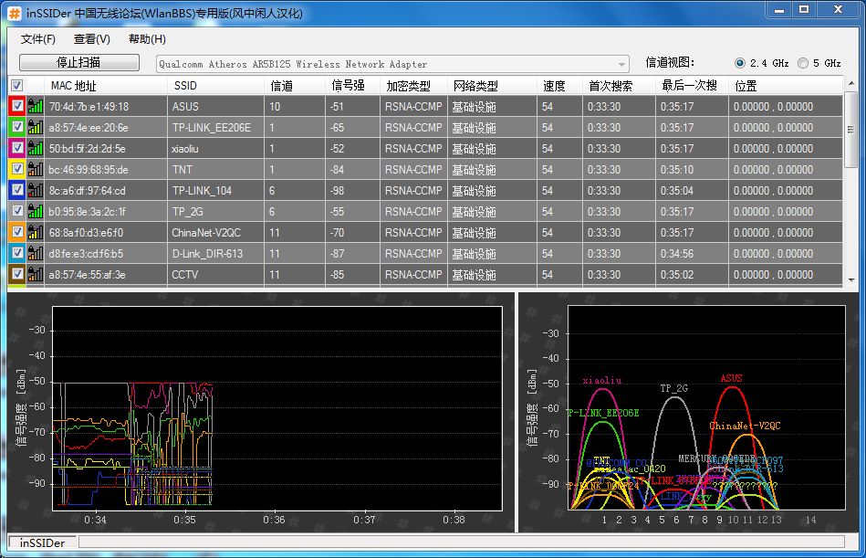Click the 位置 column header
The width and height of the screenshot is (866, 558).
(786, 86)
